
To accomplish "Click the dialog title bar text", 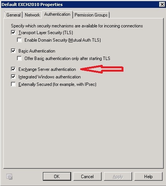I will (x=32, y=4).
